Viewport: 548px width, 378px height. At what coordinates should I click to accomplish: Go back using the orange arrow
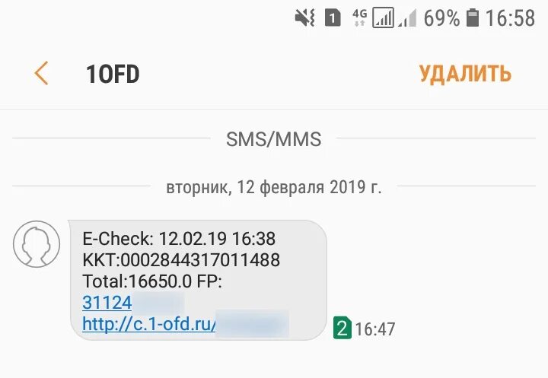(41, 73)
